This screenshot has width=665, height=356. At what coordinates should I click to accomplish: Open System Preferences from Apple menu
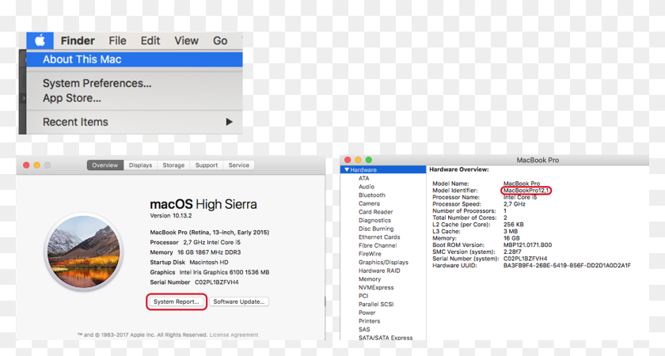click(x=97, y=83)
